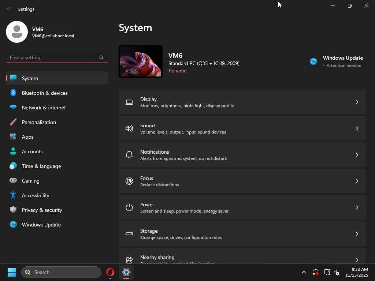Viewport: 375px width, 281px height.
Task: Click the Accessibility figure icon
Action: pos(13,195)
